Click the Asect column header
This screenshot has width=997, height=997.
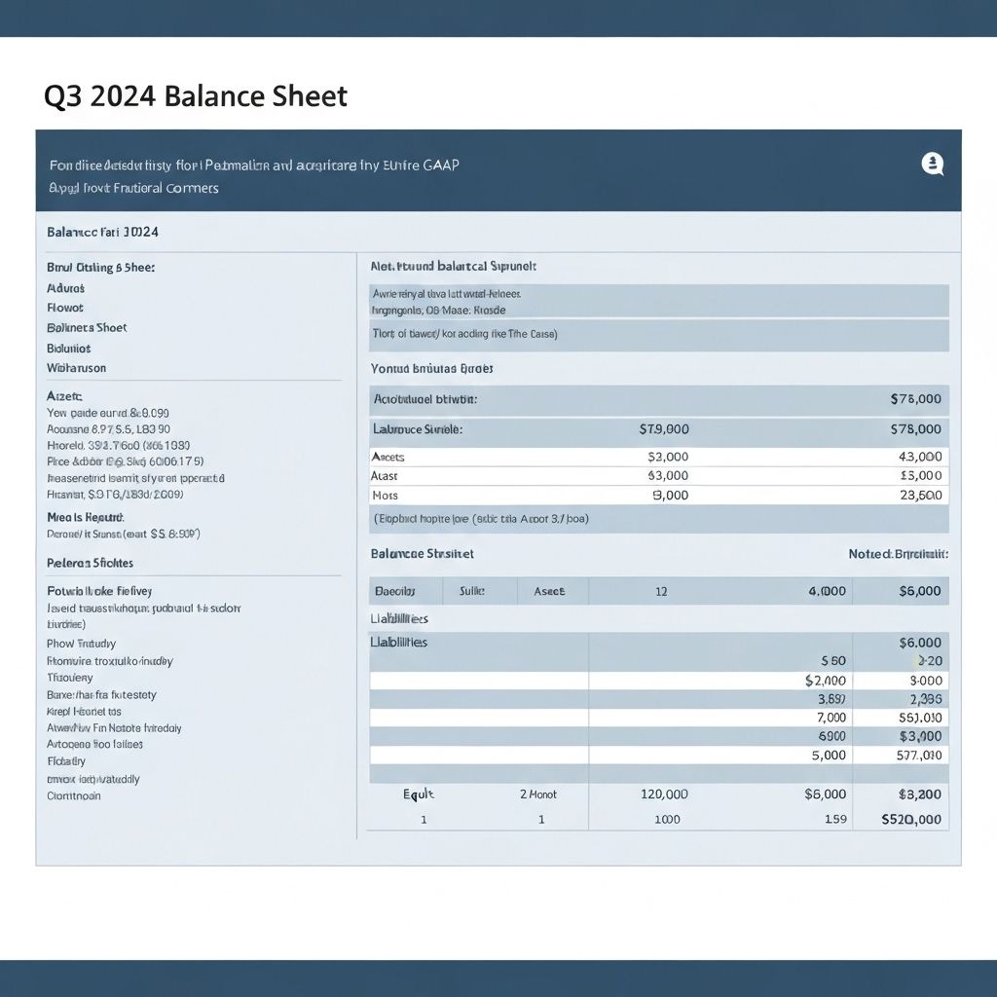click(548, 591)
